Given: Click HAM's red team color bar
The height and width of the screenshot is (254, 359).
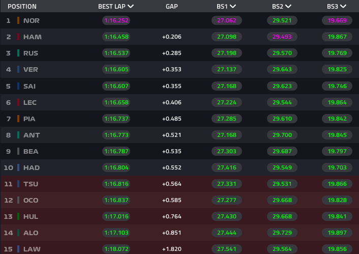Looking at the screenshot, I should (18, 37).
